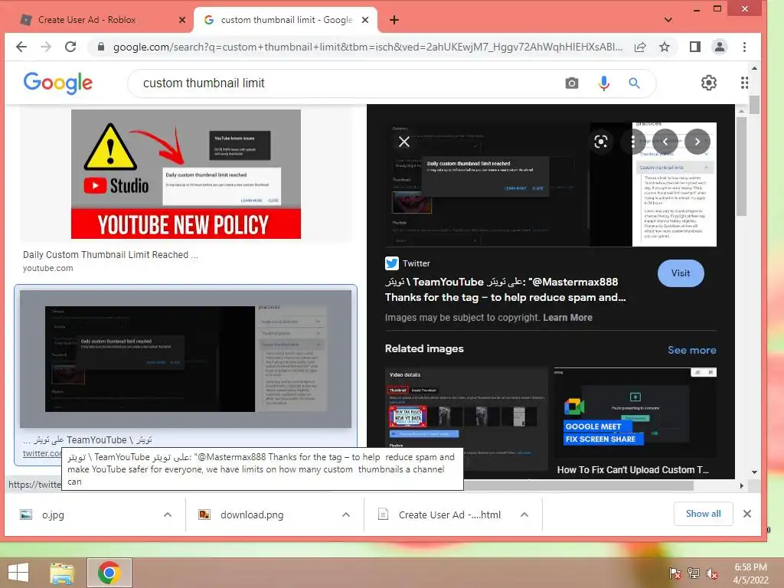Share this page via the address bar icon
This screenshot has height=588, width=784.
(x=640, y=47)
